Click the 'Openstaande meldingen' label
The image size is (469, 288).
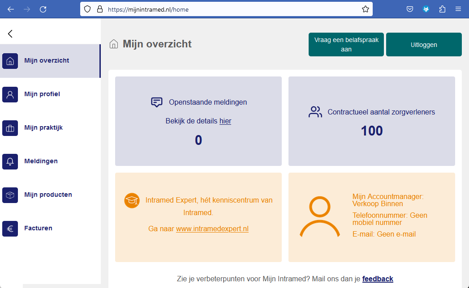208,102
